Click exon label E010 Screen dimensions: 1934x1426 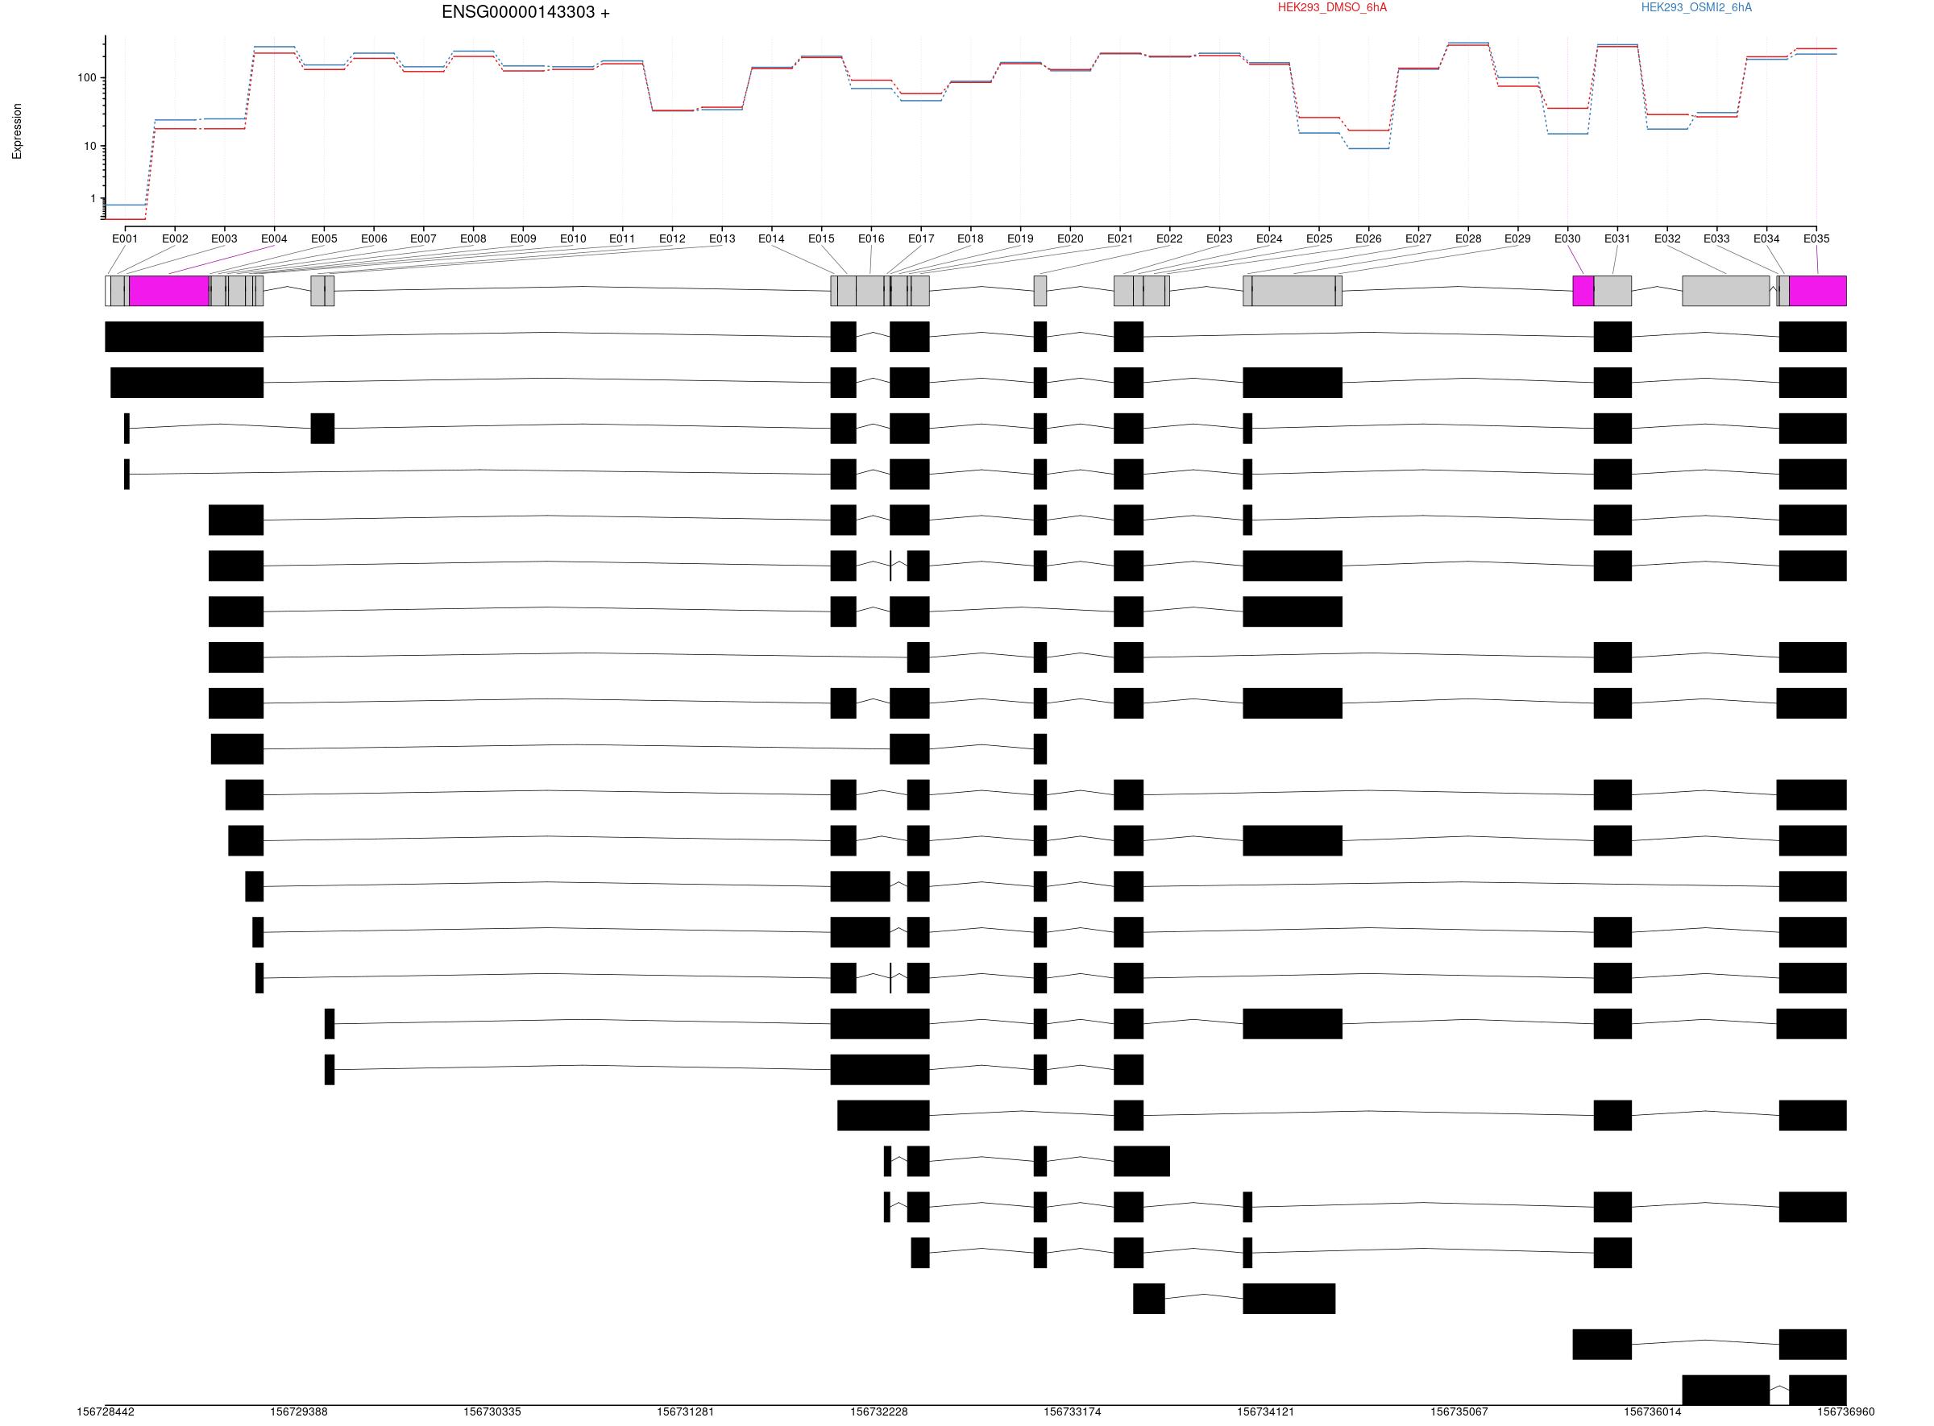coord(573,239)
